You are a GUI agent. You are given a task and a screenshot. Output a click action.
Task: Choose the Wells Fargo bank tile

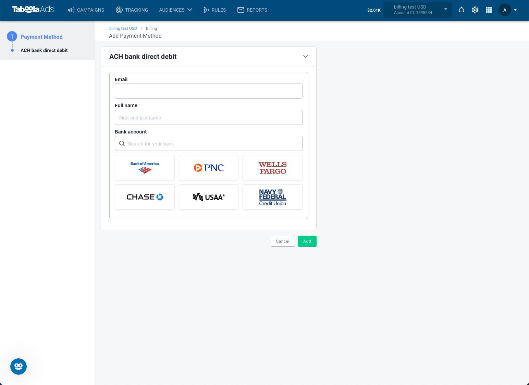(272, 168)
